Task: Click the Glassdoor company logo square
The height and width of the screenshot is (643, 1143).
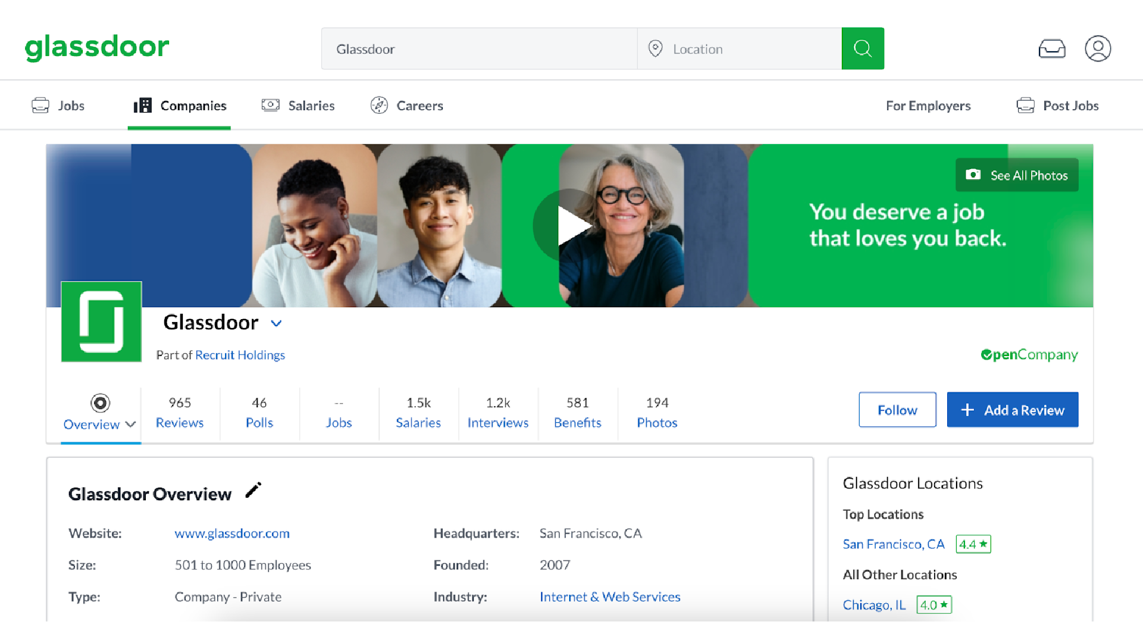Action: pyautogui.click(x=101, y=321)
